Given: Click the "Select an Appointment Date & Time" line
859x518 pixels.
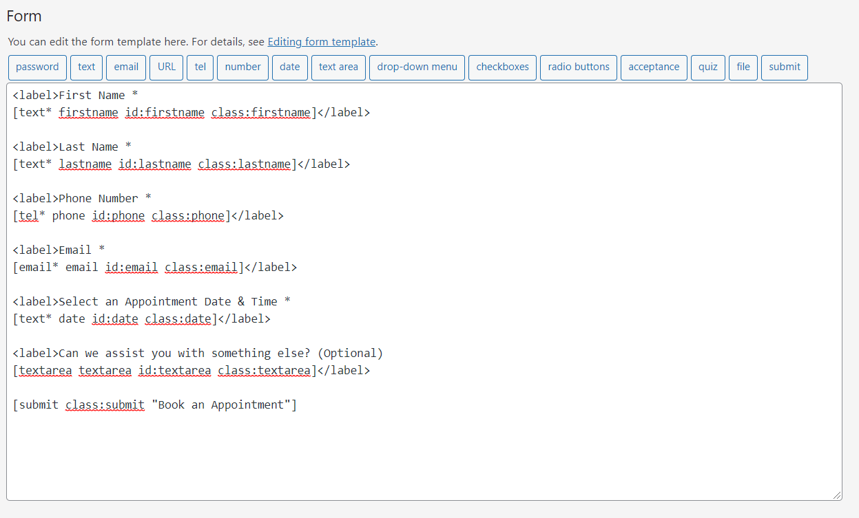Looking at the screenshot, I should 152,301.
